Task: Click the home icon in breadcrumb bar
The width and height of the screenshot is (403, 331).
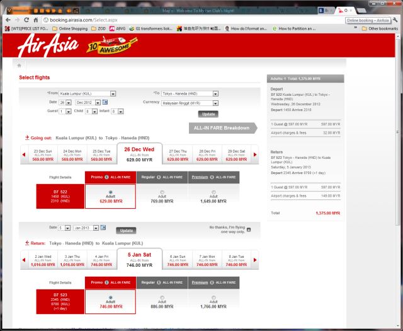Action: [20, 65]
